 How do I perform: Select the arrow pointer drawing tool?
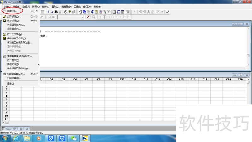tap(100, 17)
